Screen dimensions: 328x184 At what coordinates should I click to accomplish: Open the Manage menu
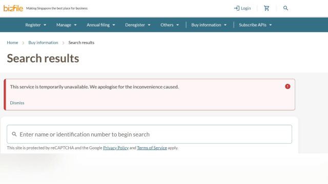click(x=66, y=25)
